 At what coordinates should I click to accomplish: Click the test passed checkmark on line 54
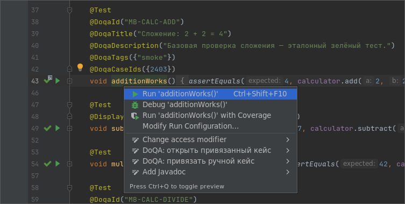[47, 164]
